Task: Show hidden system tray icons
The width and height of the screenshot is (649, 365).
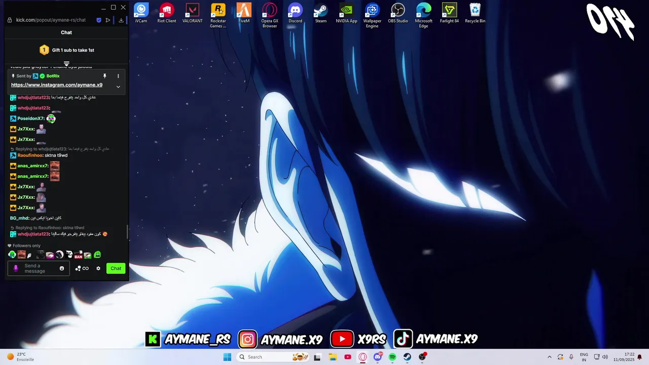Action: click(549, 357)
